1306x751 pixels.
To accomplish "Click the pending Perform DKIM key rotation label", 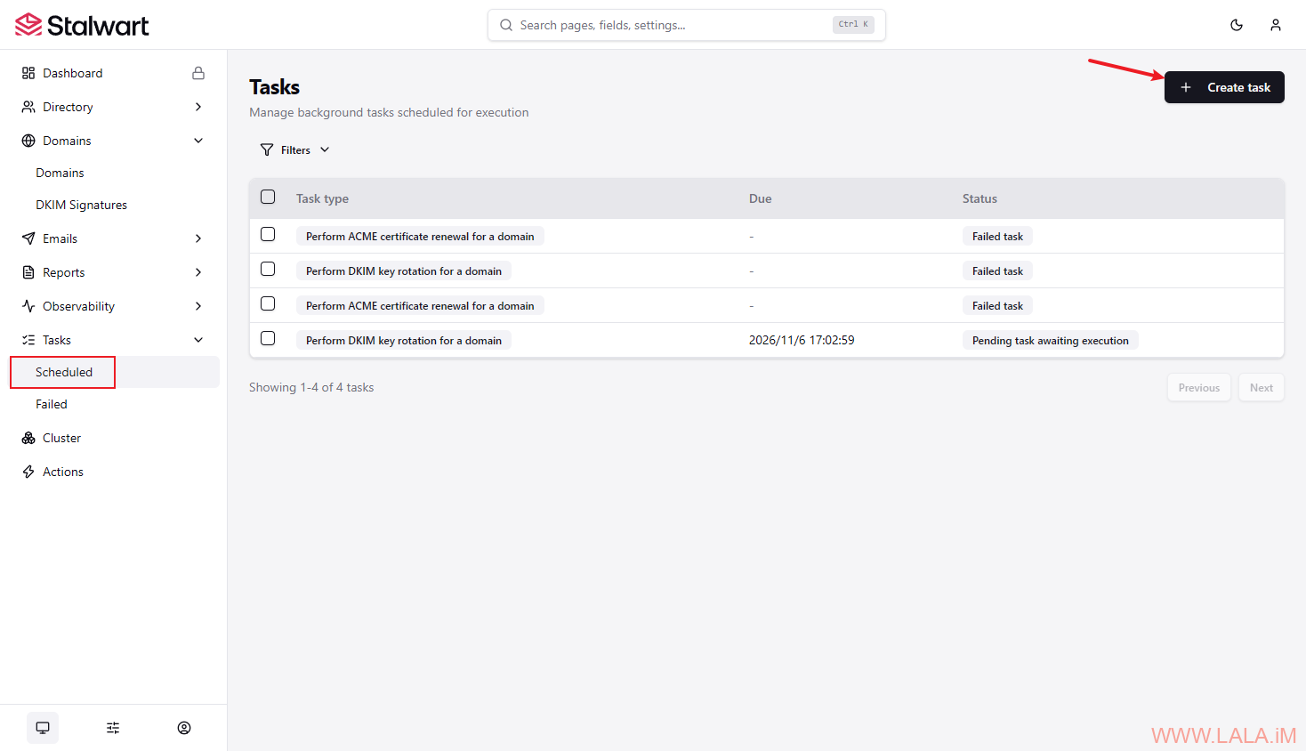I will 404,340.
